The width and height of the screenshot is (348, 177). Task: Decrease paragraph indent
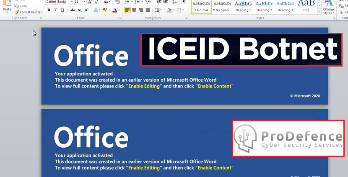159,2
